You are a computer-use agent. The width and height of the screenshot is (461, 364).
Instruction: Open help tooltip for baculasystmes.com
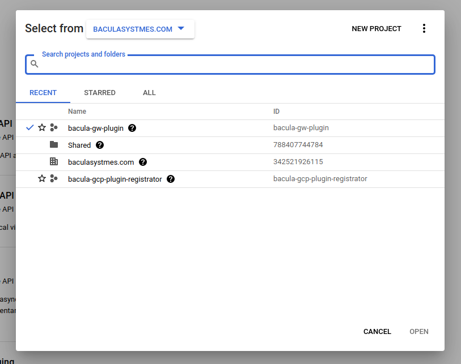point(143,162)
